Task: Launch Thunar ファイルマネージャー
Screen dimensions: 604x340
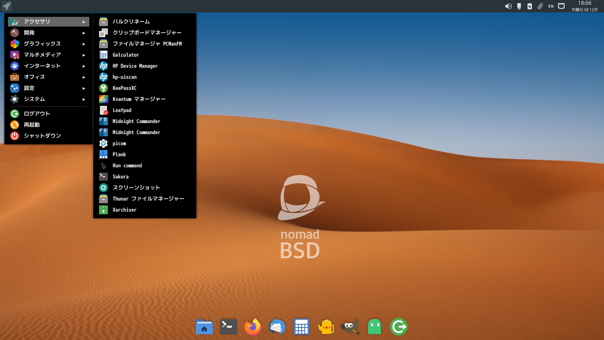Action: click(145, 199)
